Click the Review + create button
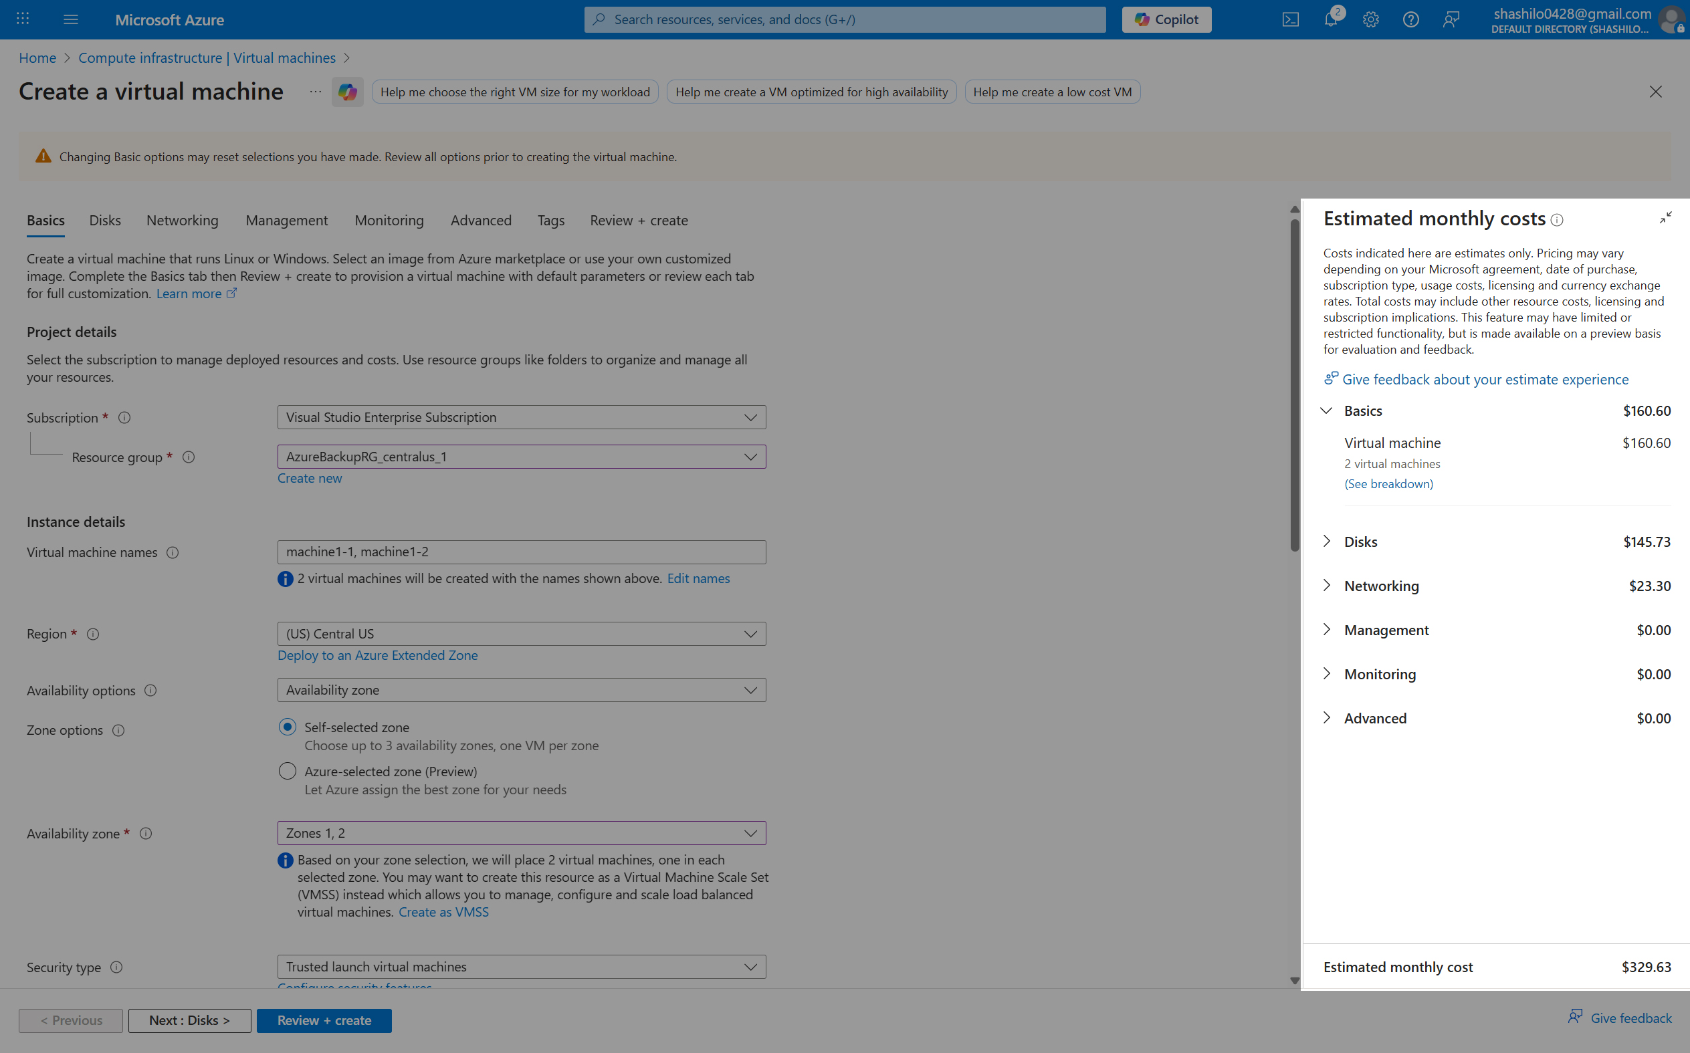The image size is (1690, 1053). 324,1020
